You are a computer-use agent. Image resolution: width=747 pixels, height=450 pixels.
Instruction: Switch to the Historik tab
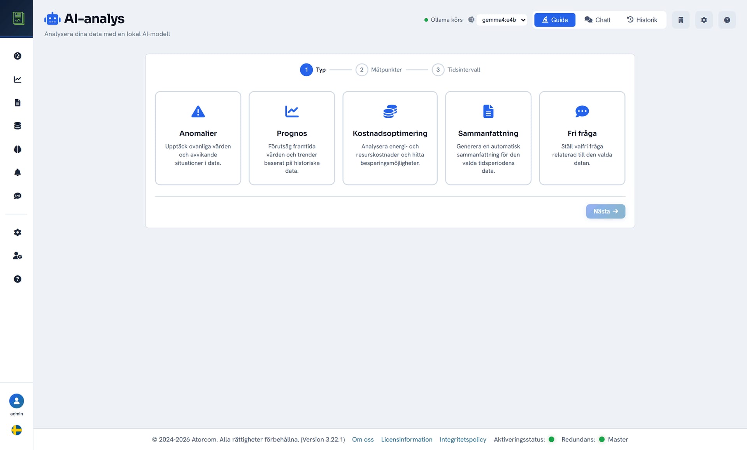click(642, 20)
